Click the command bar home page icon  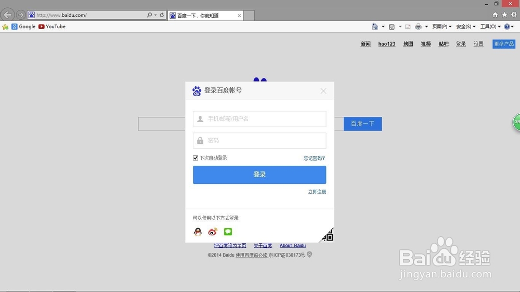375,26
